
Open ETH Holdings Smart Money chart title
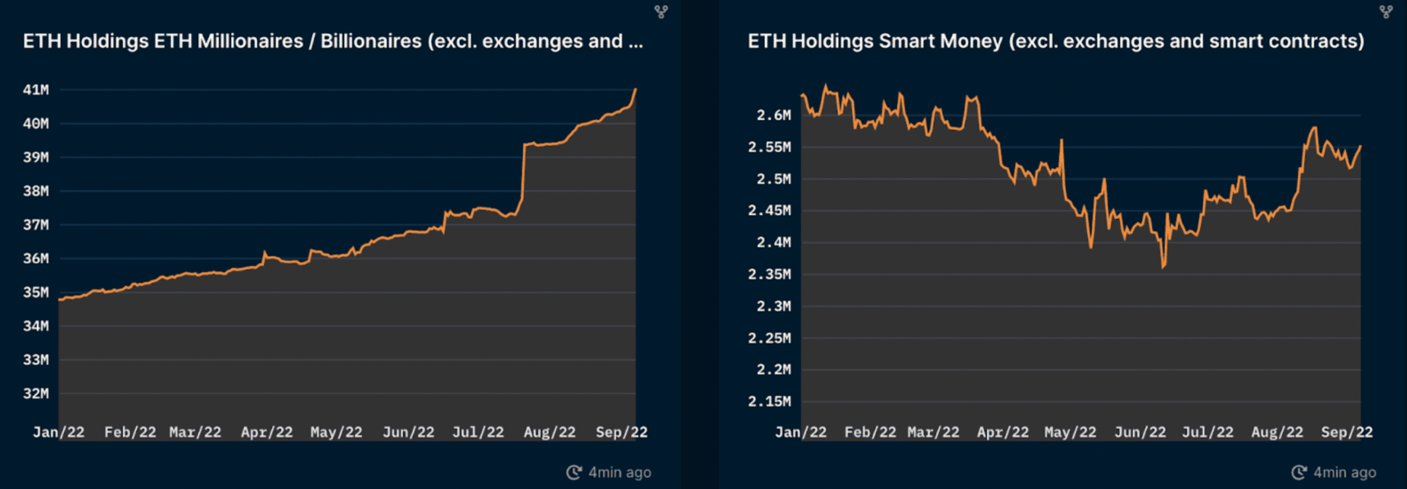coord(1056,41)
